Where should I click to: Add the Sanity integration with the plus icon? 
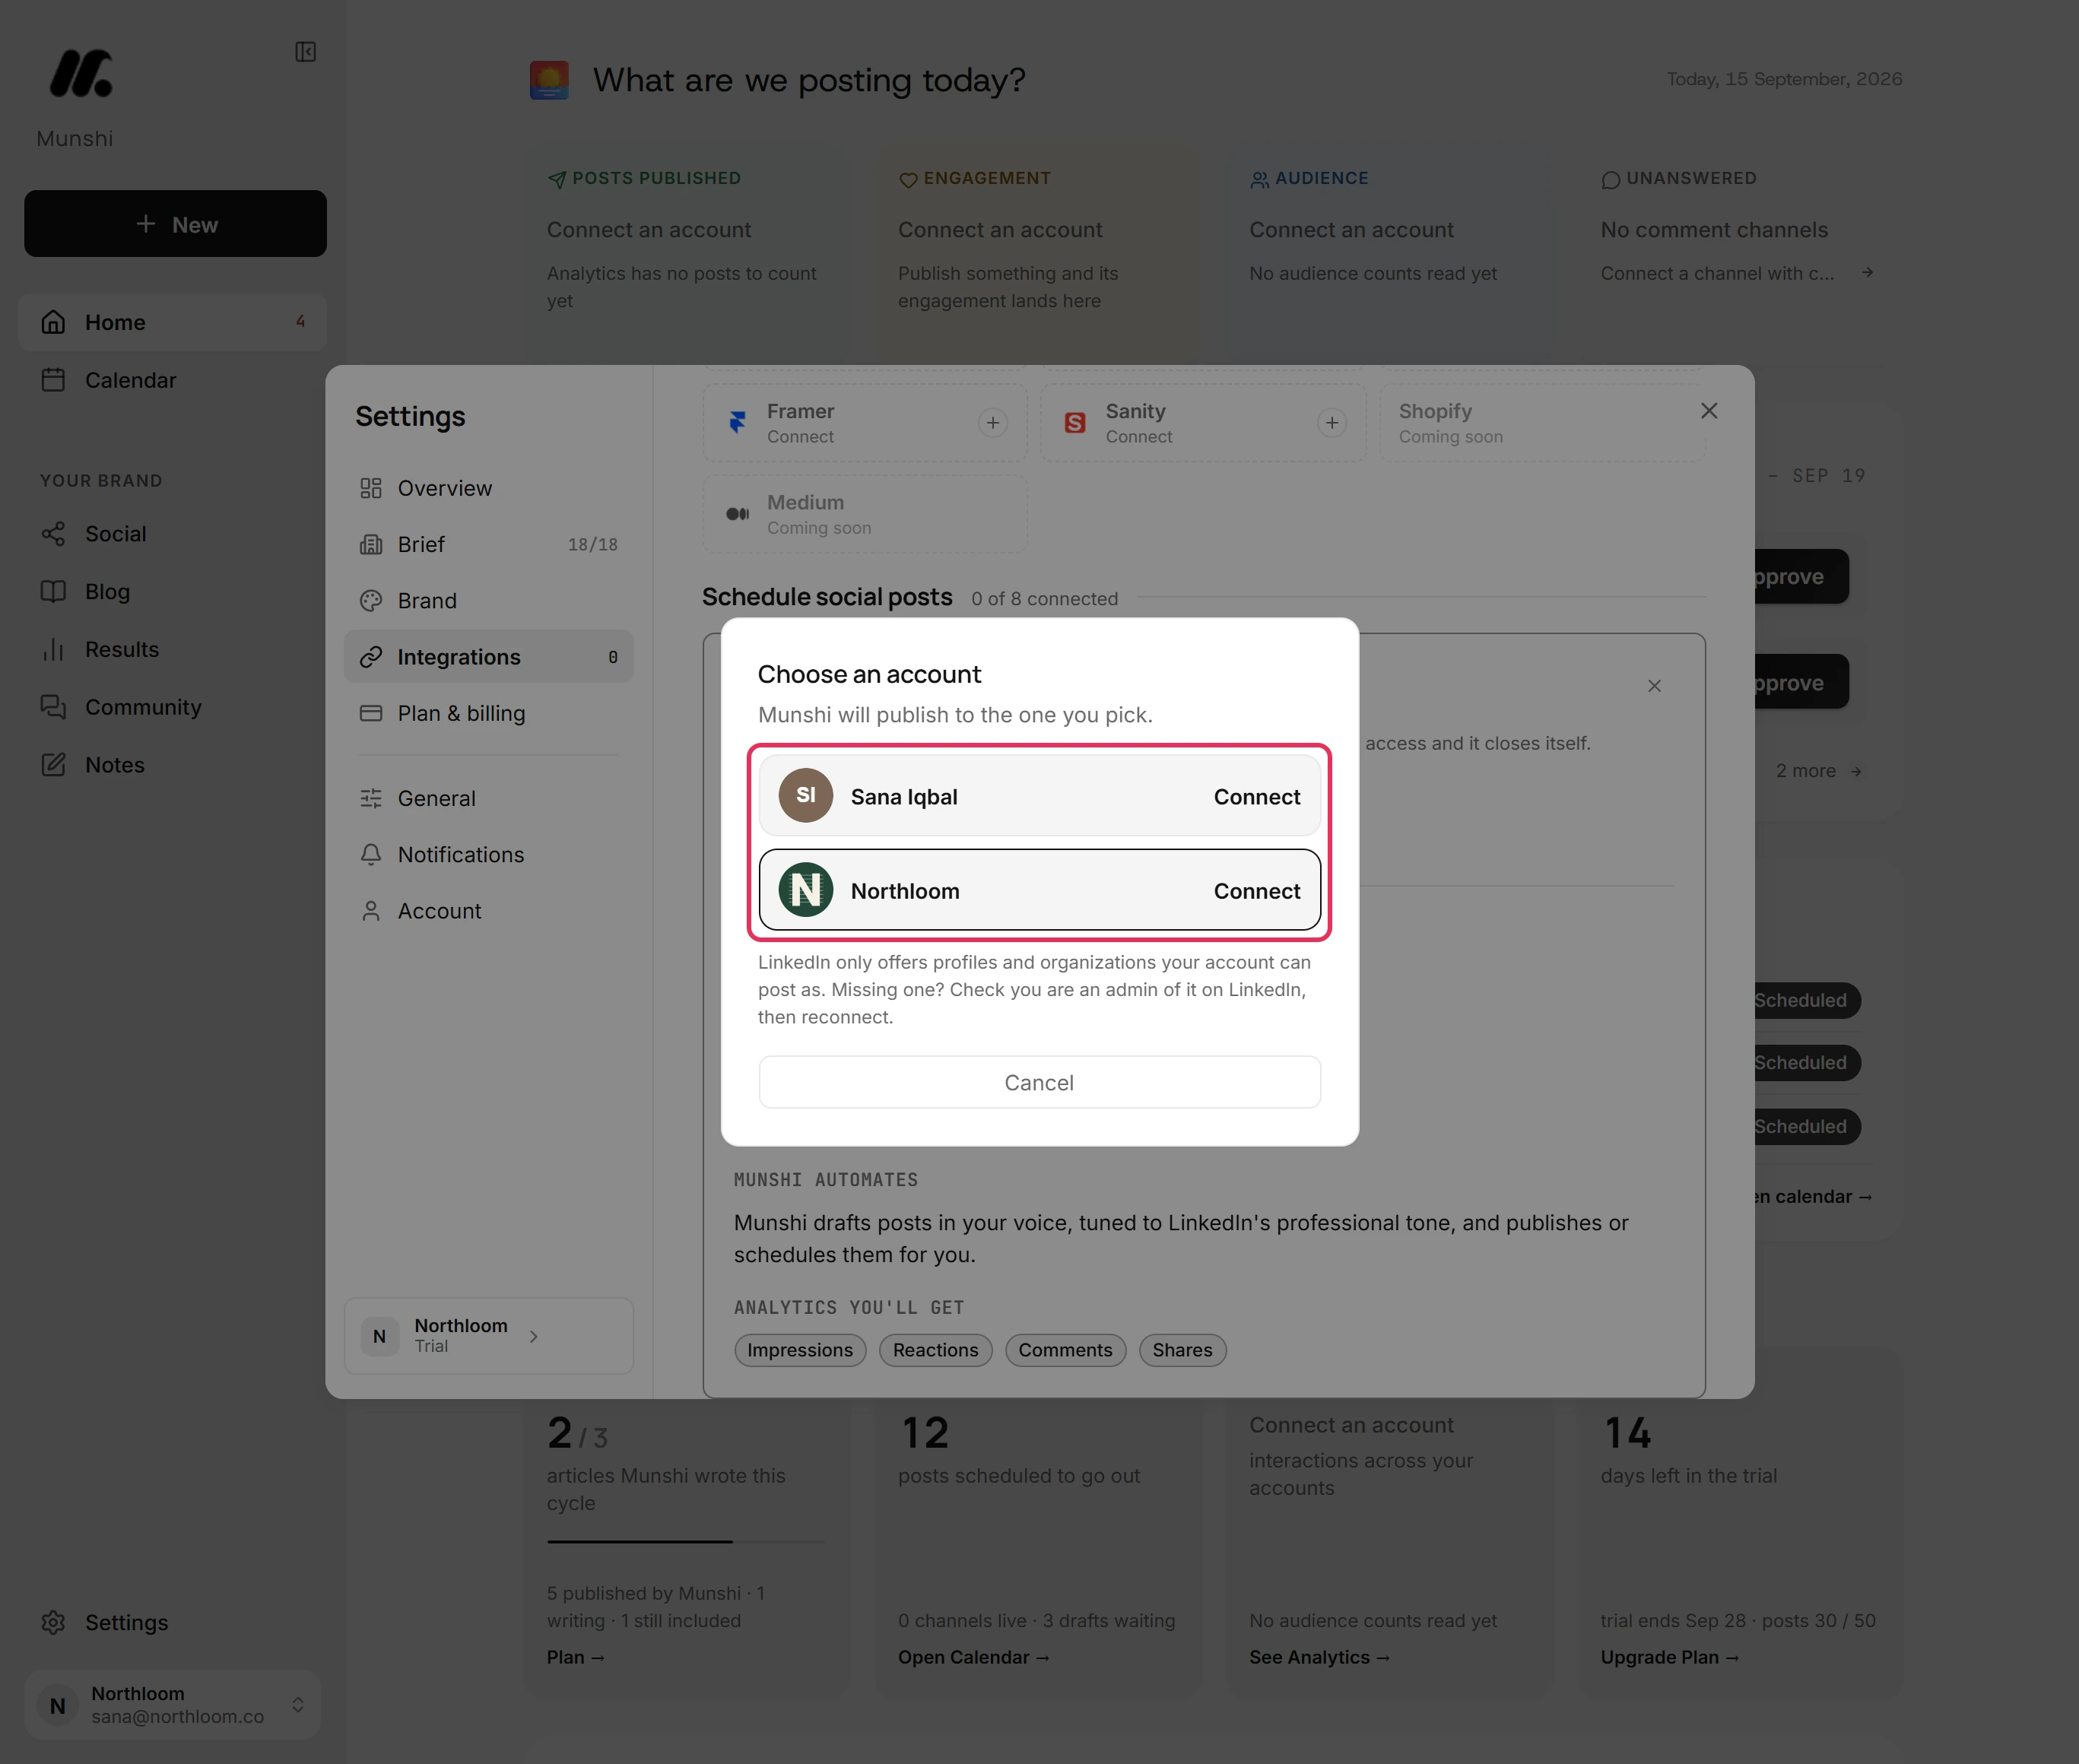[1331, 423]
